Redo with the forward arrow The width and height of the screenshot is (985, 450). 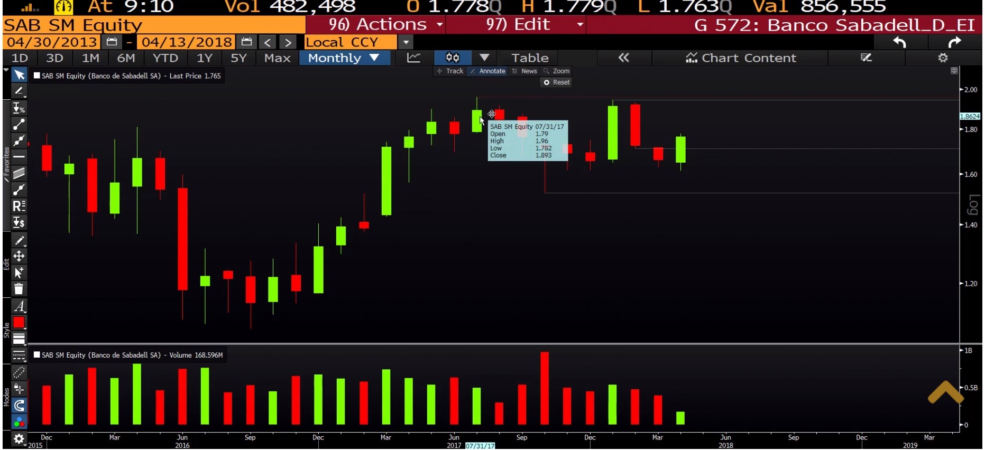[x=954, y=42]
